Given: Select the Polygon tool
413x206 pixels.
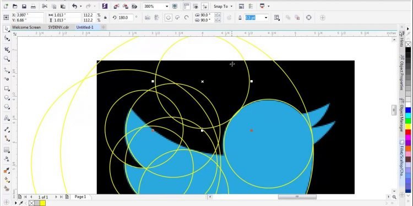Looking at the screenshot, I should pyautogui.click(x=7, y=107).
